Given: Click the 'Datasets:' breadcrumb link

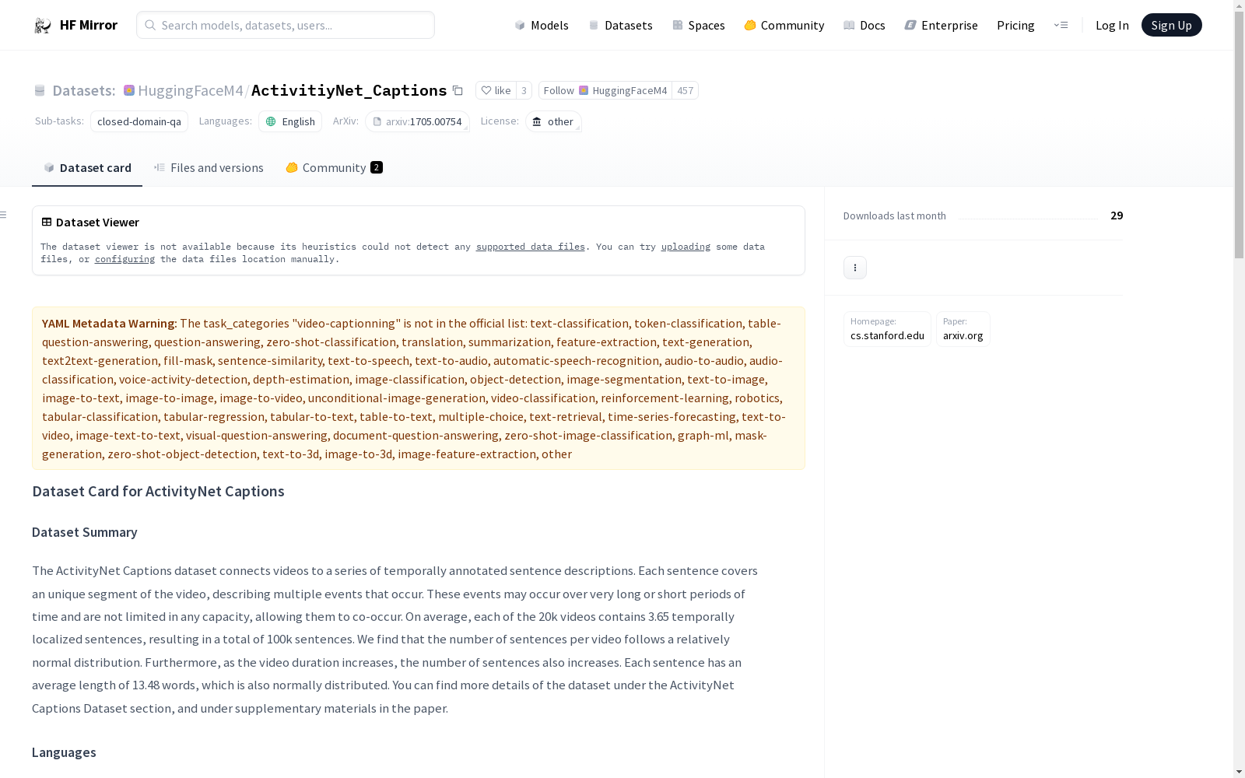Looking at the screenshot, I should (84, 90).
